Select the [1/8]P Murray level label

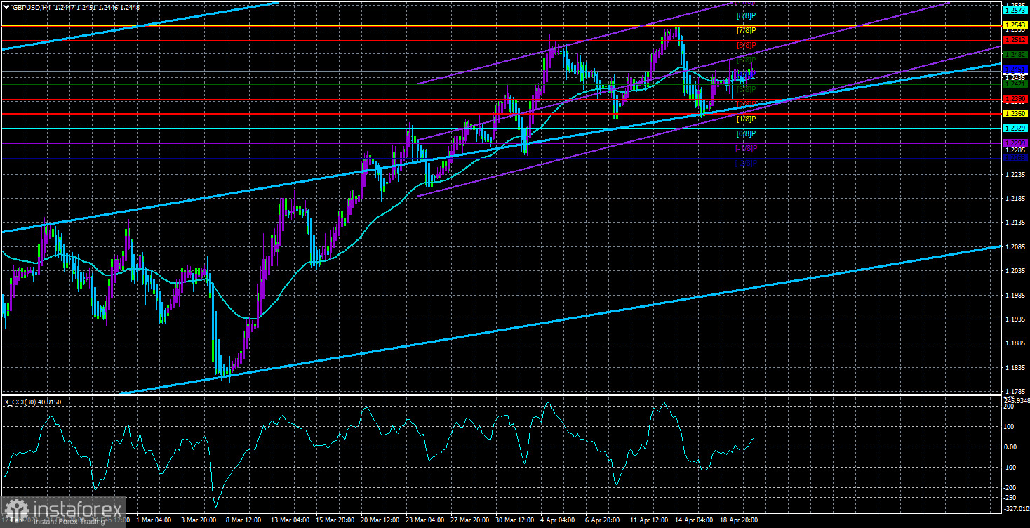(746, 119)
